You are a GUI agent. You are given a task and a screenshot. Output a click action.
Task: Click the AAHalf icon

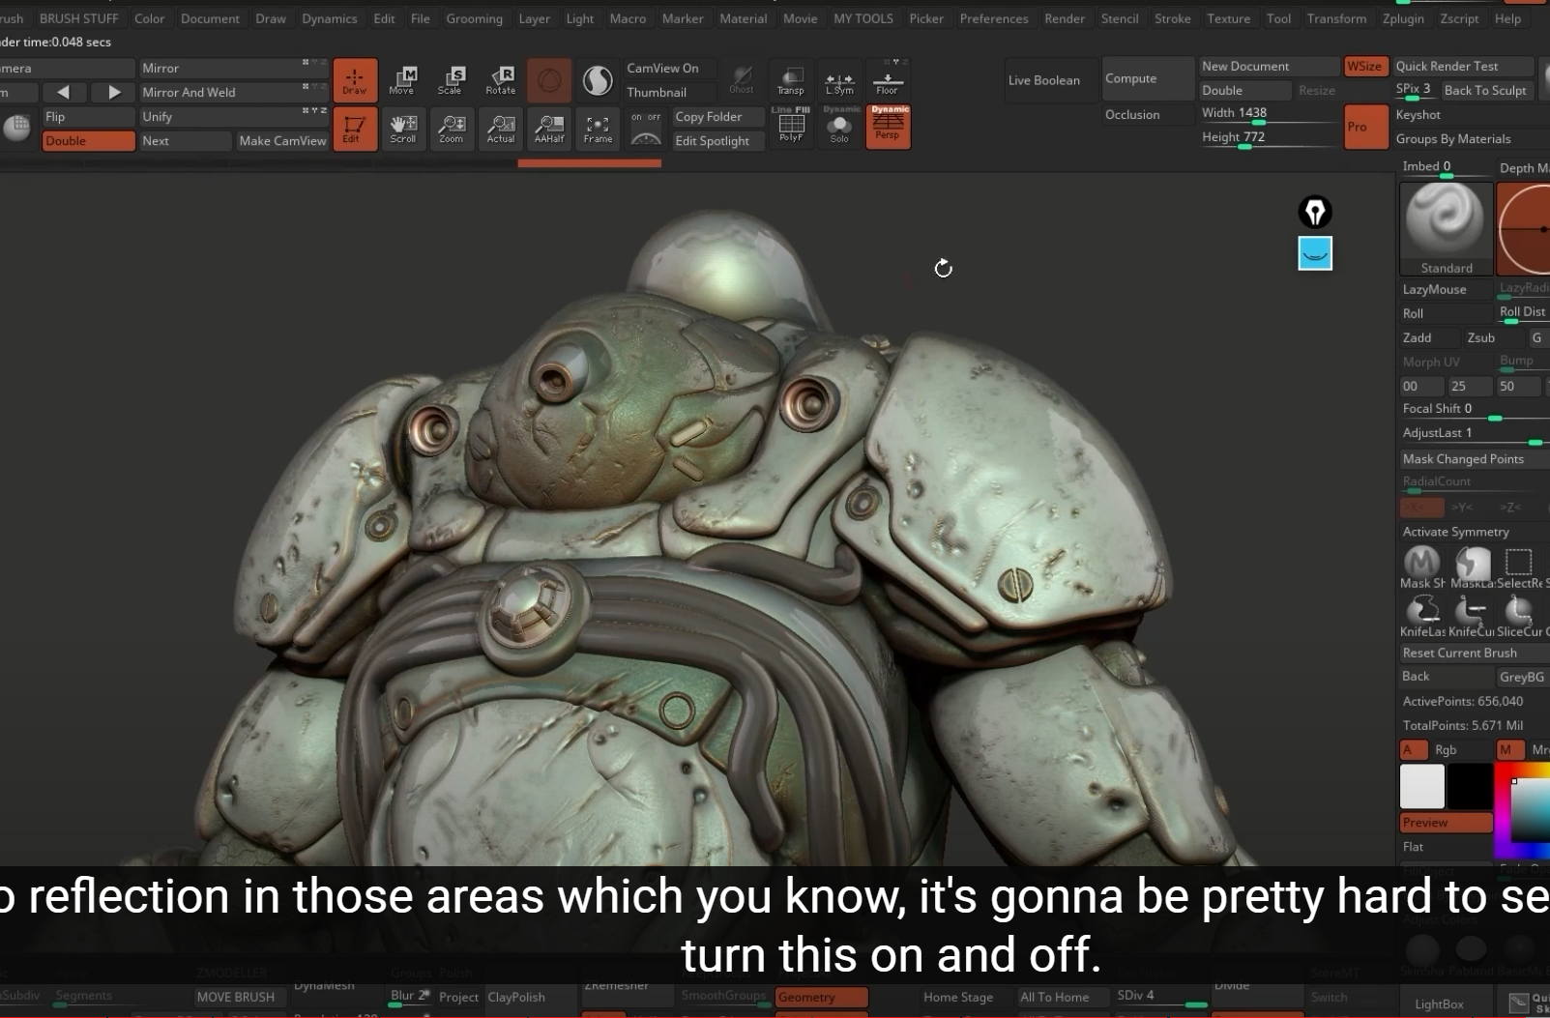click(x=549, y=128)
